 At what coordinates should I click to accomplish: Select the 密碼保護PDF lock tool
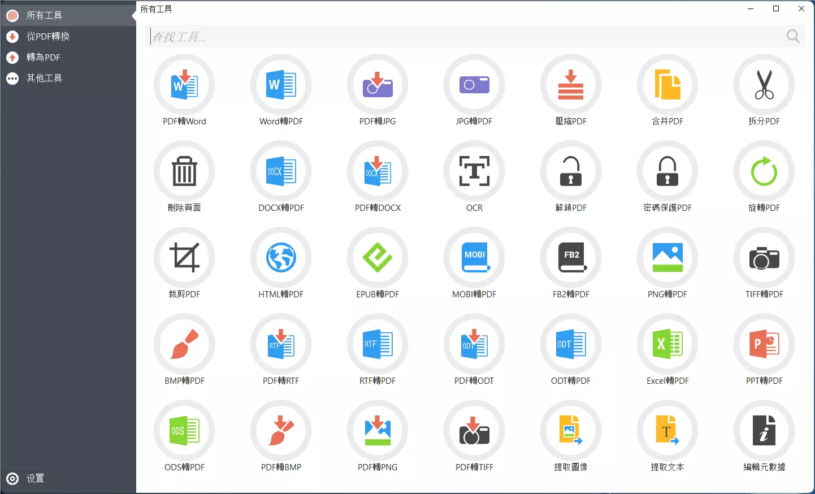click(x=667, y=171)
